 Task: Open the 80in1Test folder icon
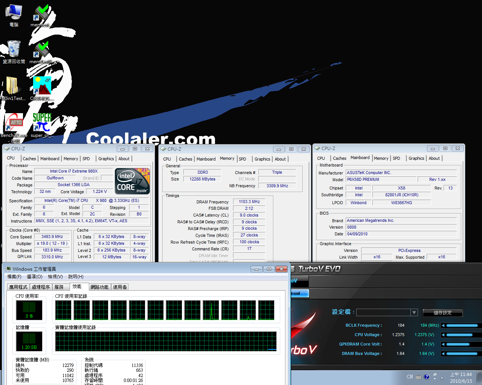(x=14, y=89)
